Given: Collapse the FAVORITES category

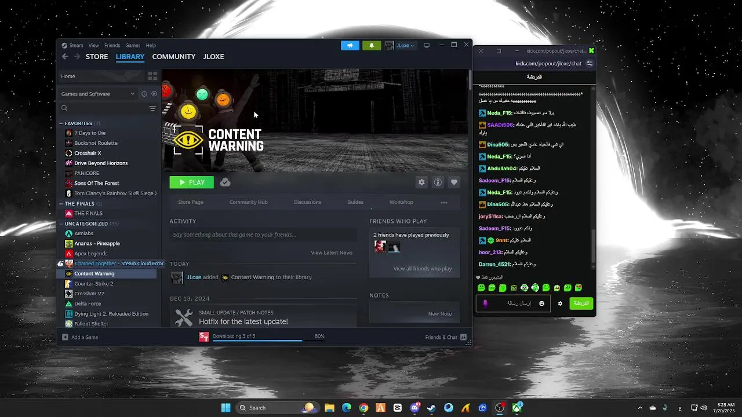Looking at the screenshot, I should click(61, 123).
